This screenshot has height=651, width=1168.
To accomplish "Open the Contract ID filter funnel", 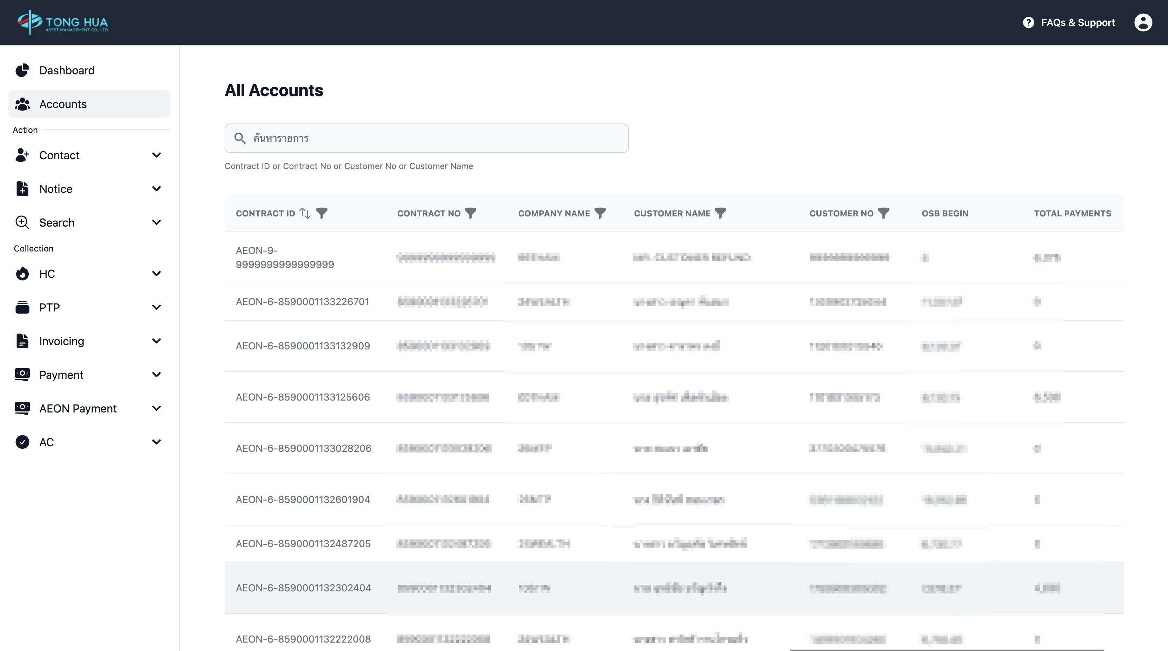I will [x=321, y=213].
